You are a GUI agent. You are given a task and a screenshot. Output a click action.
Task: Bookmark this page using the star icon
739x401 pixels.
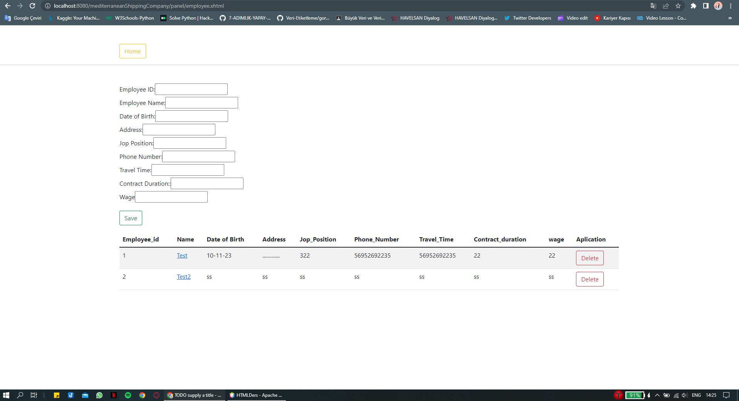pyautogui.click(x=678, y=6)
